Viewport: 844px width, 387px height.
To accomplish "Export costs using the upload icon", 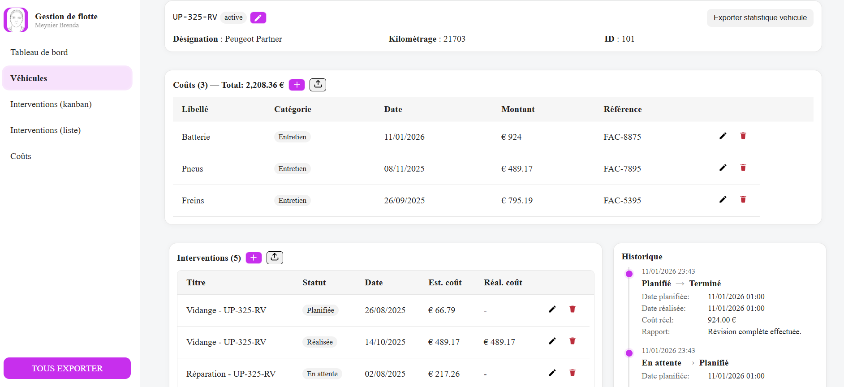I will pyautogui.click(x=318, y=85).
